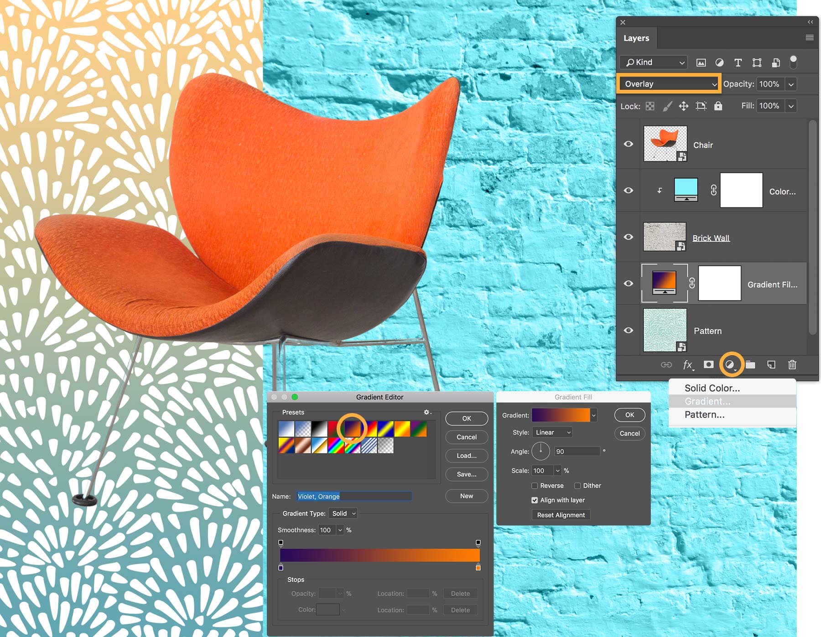
Task: Click the Delete layer trash icon
Action: 792,365
